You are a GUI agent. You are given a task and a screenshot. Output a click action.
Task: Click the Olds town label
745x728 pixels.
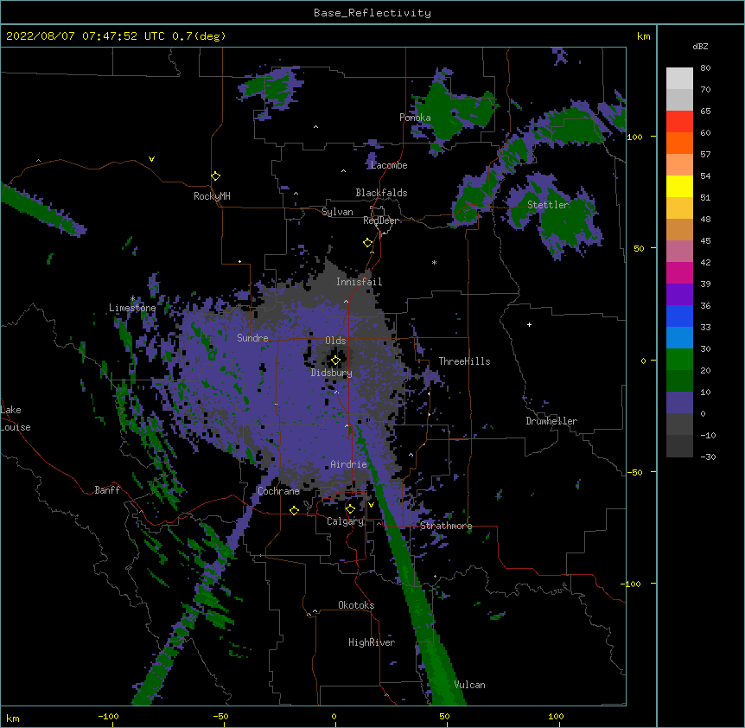coord(335,341)
